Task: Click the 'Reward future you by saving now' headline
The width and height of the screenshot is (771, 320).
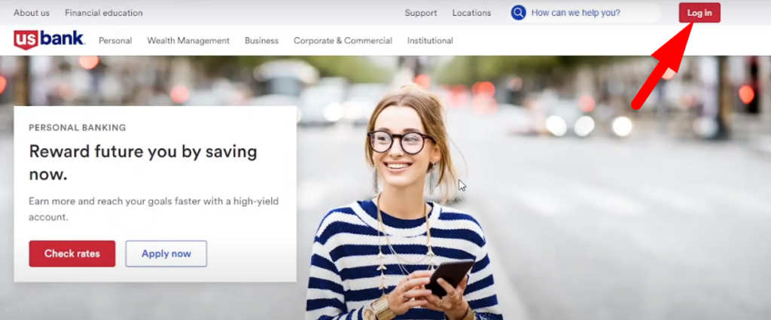Action: point(143,163)
